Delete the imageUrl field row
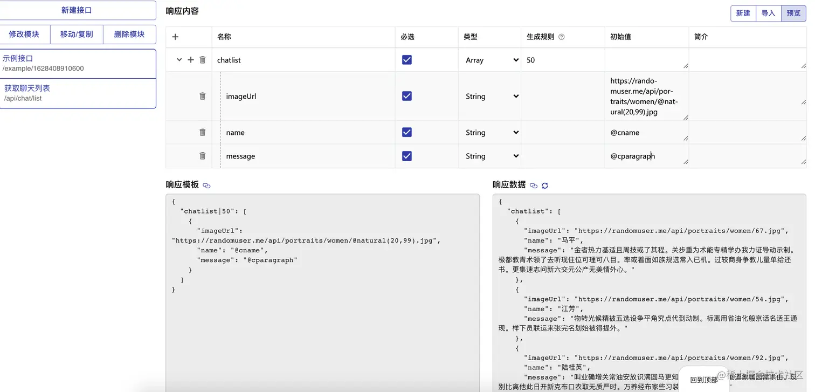This screenshot has width=815, height=392. click(x=203, y=96)
